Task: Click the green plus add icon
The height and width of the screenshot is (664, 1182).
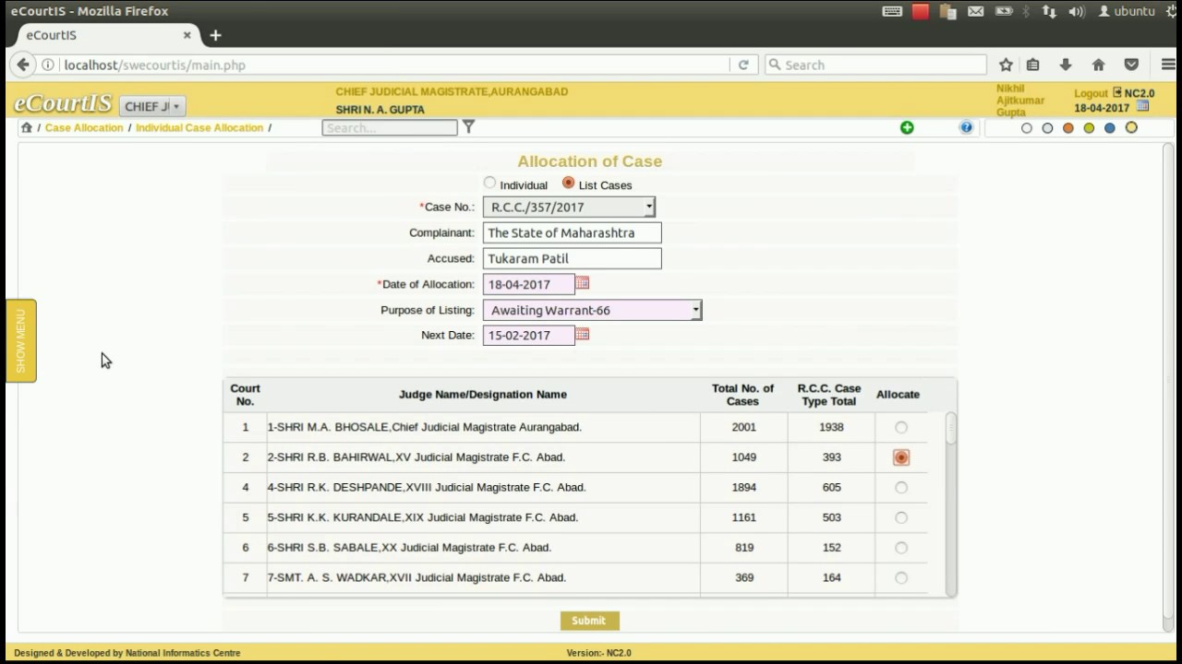Action: coord(907,127)
